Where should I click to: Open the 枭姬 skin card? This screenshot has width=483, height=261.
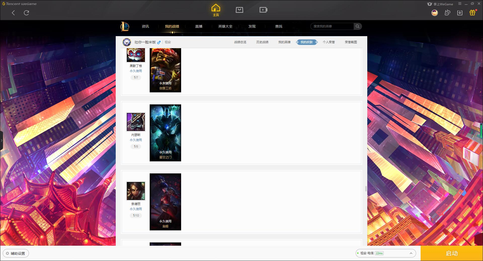click(165, 202)
